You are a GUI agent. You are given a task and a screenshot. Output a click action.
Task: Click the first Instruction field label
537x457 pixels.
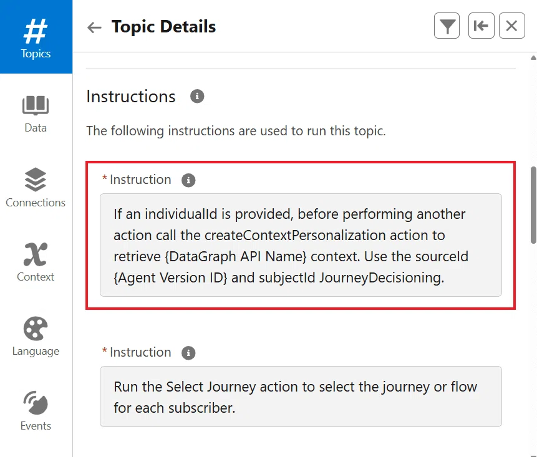(x=140, y=180)
